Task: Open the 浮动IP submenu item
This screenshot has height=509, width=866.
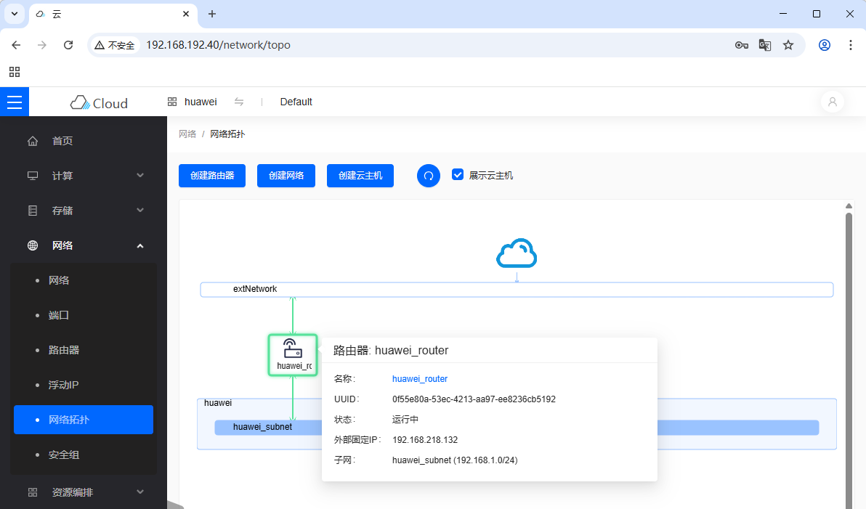Action: [x=84, y=385]
